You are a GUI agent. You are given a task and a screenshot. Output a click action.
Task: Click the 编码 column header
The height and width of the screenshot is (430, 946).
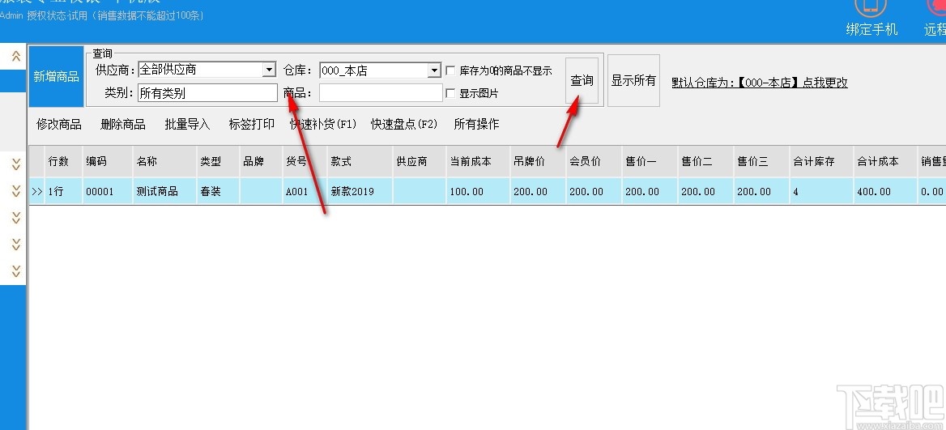tap(108, 162)
